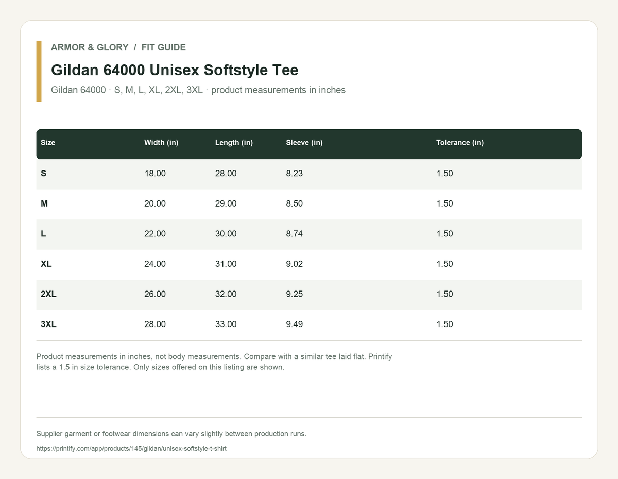The image size is (618, 479).
Task: Select the width value 20.00
Action: click(x=155, y=203)
